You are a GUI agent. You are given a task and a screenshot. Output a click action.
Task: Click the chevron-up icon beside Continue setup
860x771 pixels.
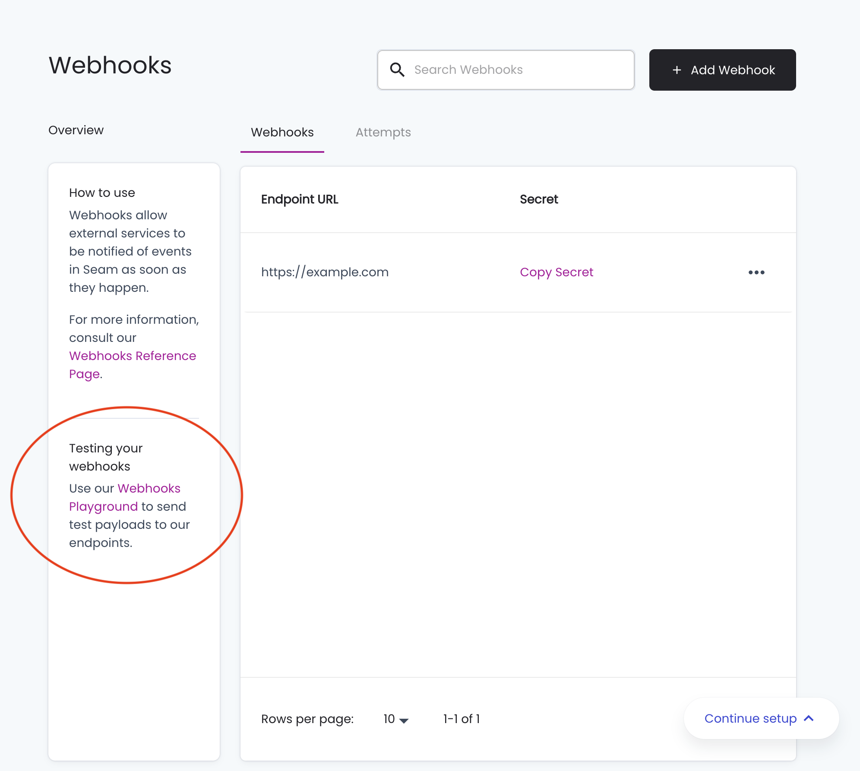(809, 718)
